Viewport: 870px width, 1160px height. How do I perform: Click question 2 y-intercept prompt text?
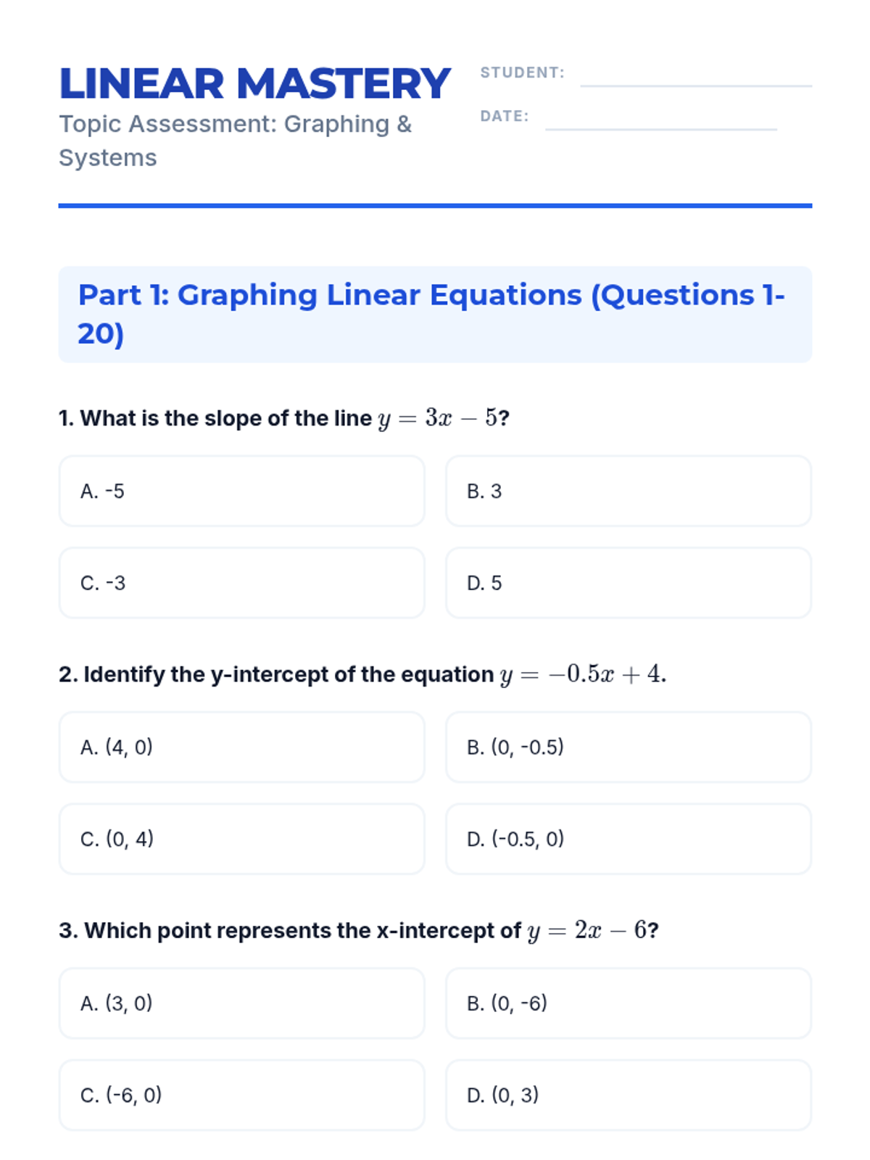[x=362, y=674]
